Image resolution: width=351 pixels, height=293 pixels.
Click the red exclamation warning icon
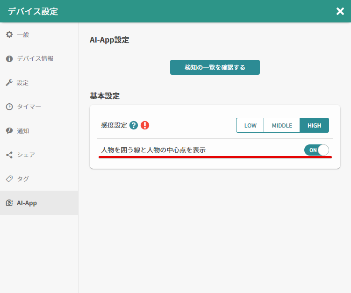pyautogui.click(x=145, y=125)
